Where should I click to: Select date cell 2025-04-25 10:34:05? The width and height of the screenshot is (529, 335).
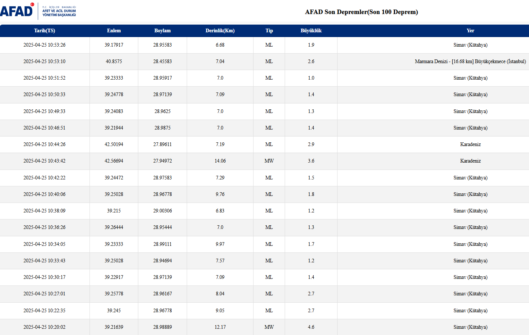click(44, 244)
